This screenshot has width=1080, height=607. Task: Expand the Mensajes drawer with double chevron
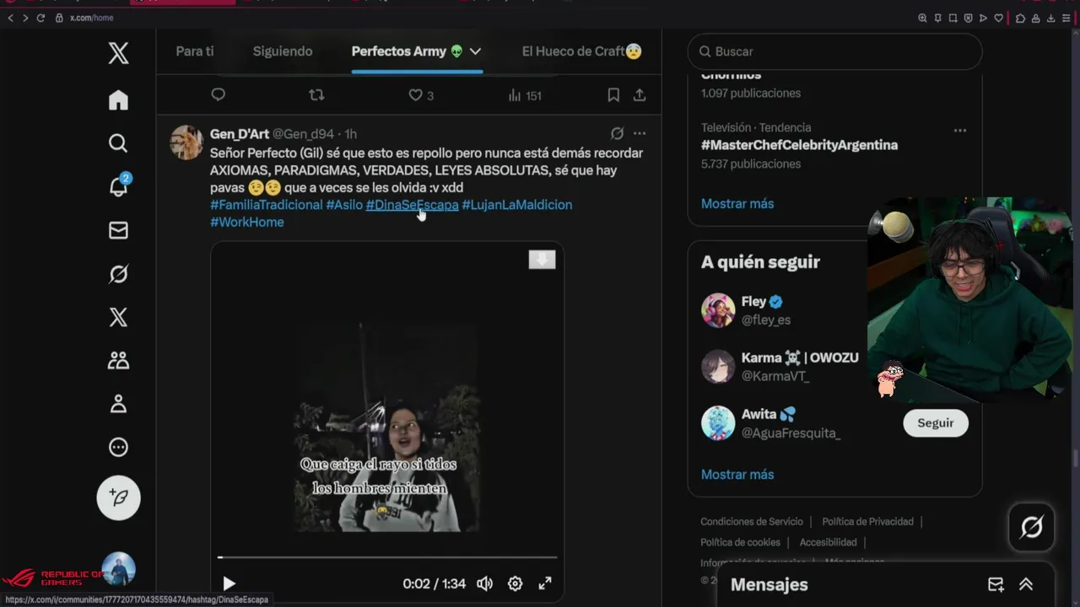[1026, 584]
